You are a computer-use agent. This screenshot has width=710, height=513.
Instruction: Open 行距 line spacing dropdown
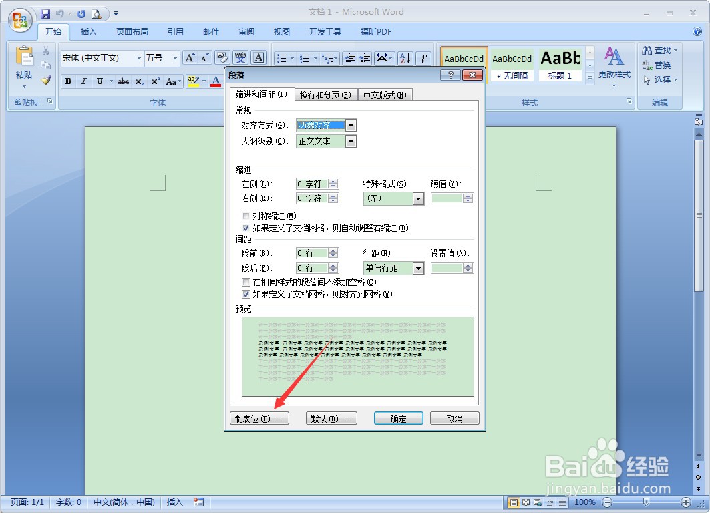coord(418,269)
